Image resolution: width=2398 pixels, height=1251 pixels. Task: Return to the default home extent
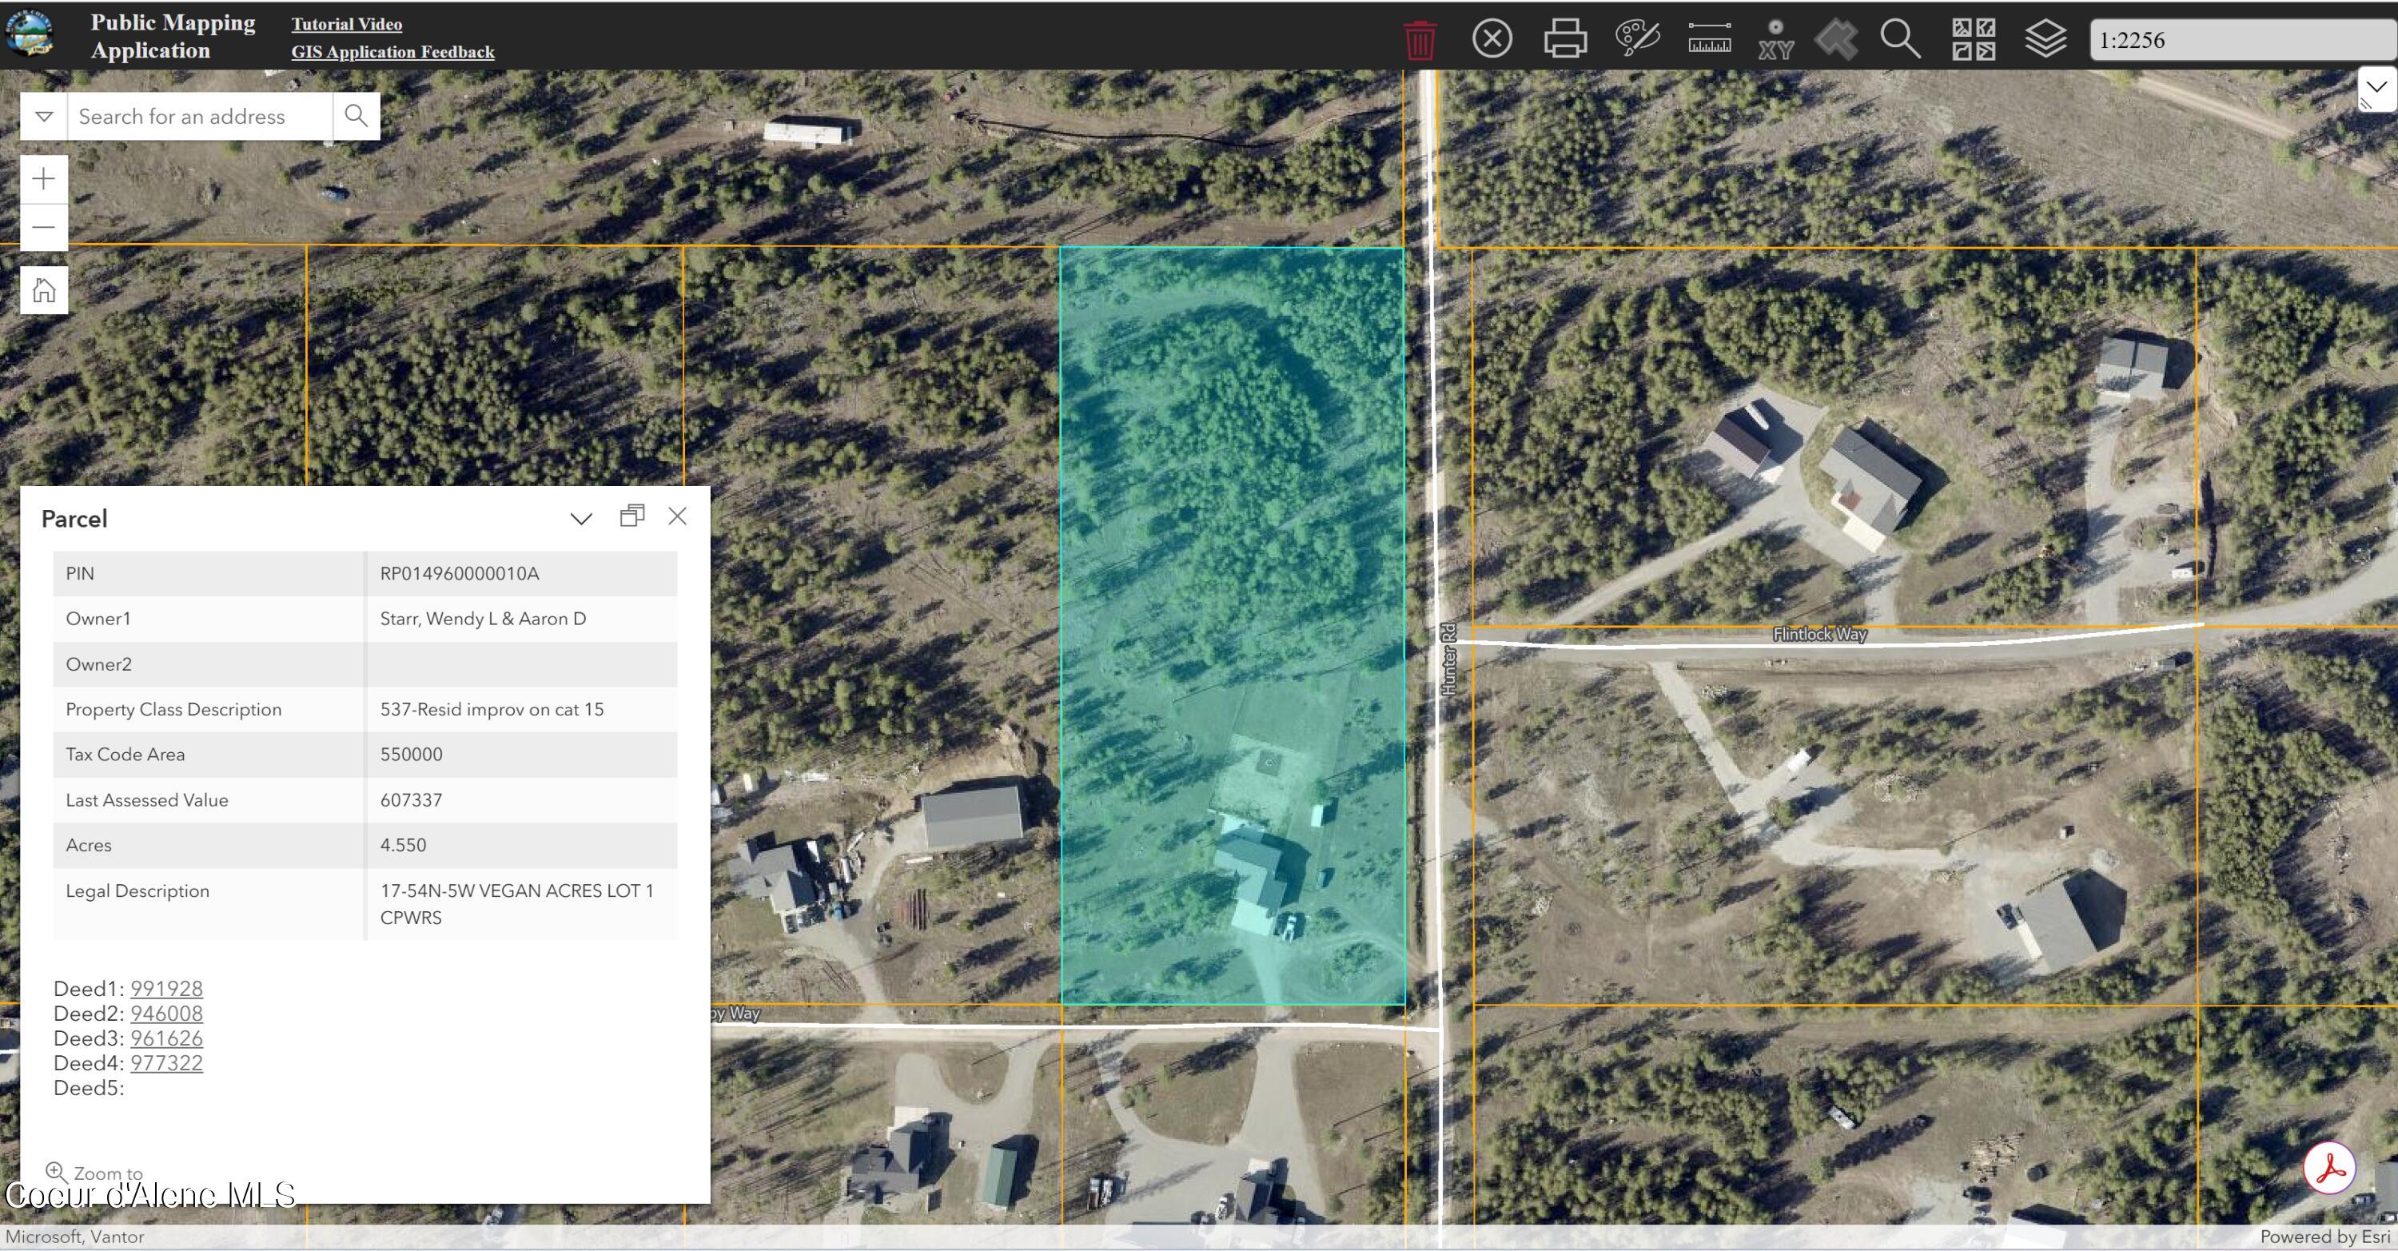click(44, 290)
